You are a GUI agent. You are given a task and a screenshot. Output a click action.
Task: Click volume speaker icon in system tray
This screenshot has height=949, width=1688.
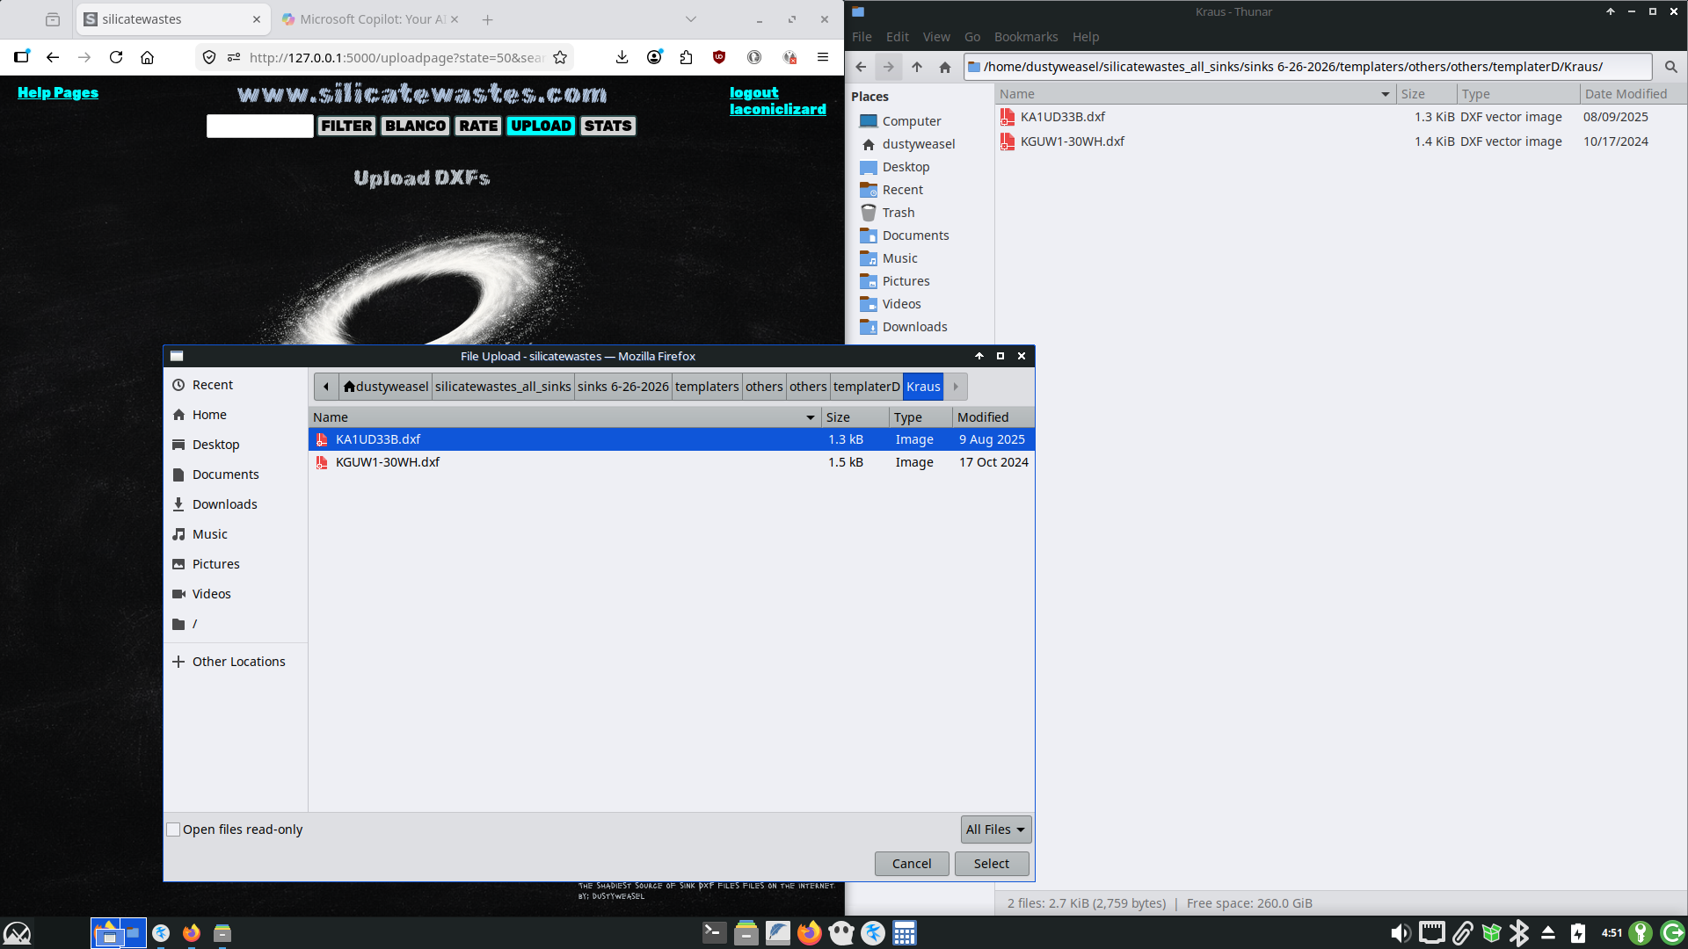tap(1401, 933)
